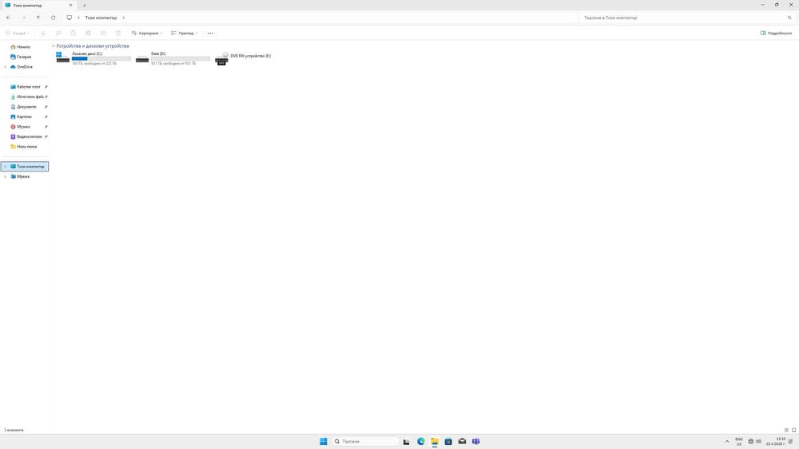Click the notifications bell in the taskbar

[790, 441]
